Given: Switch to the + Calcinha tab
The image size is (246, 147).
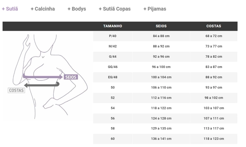Looking at the screenshot, I should (x=42, y=9).
